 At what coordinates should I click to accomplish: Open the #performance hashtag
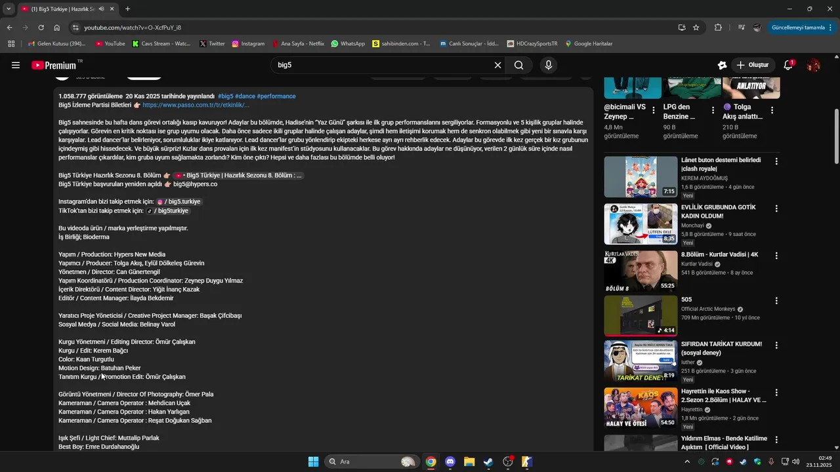coord(276,96)
